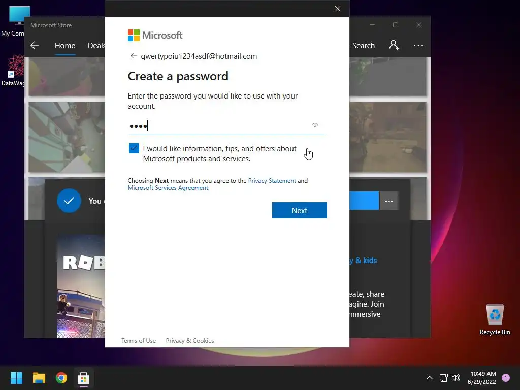Open the volume tray icon

coord(456,378)
